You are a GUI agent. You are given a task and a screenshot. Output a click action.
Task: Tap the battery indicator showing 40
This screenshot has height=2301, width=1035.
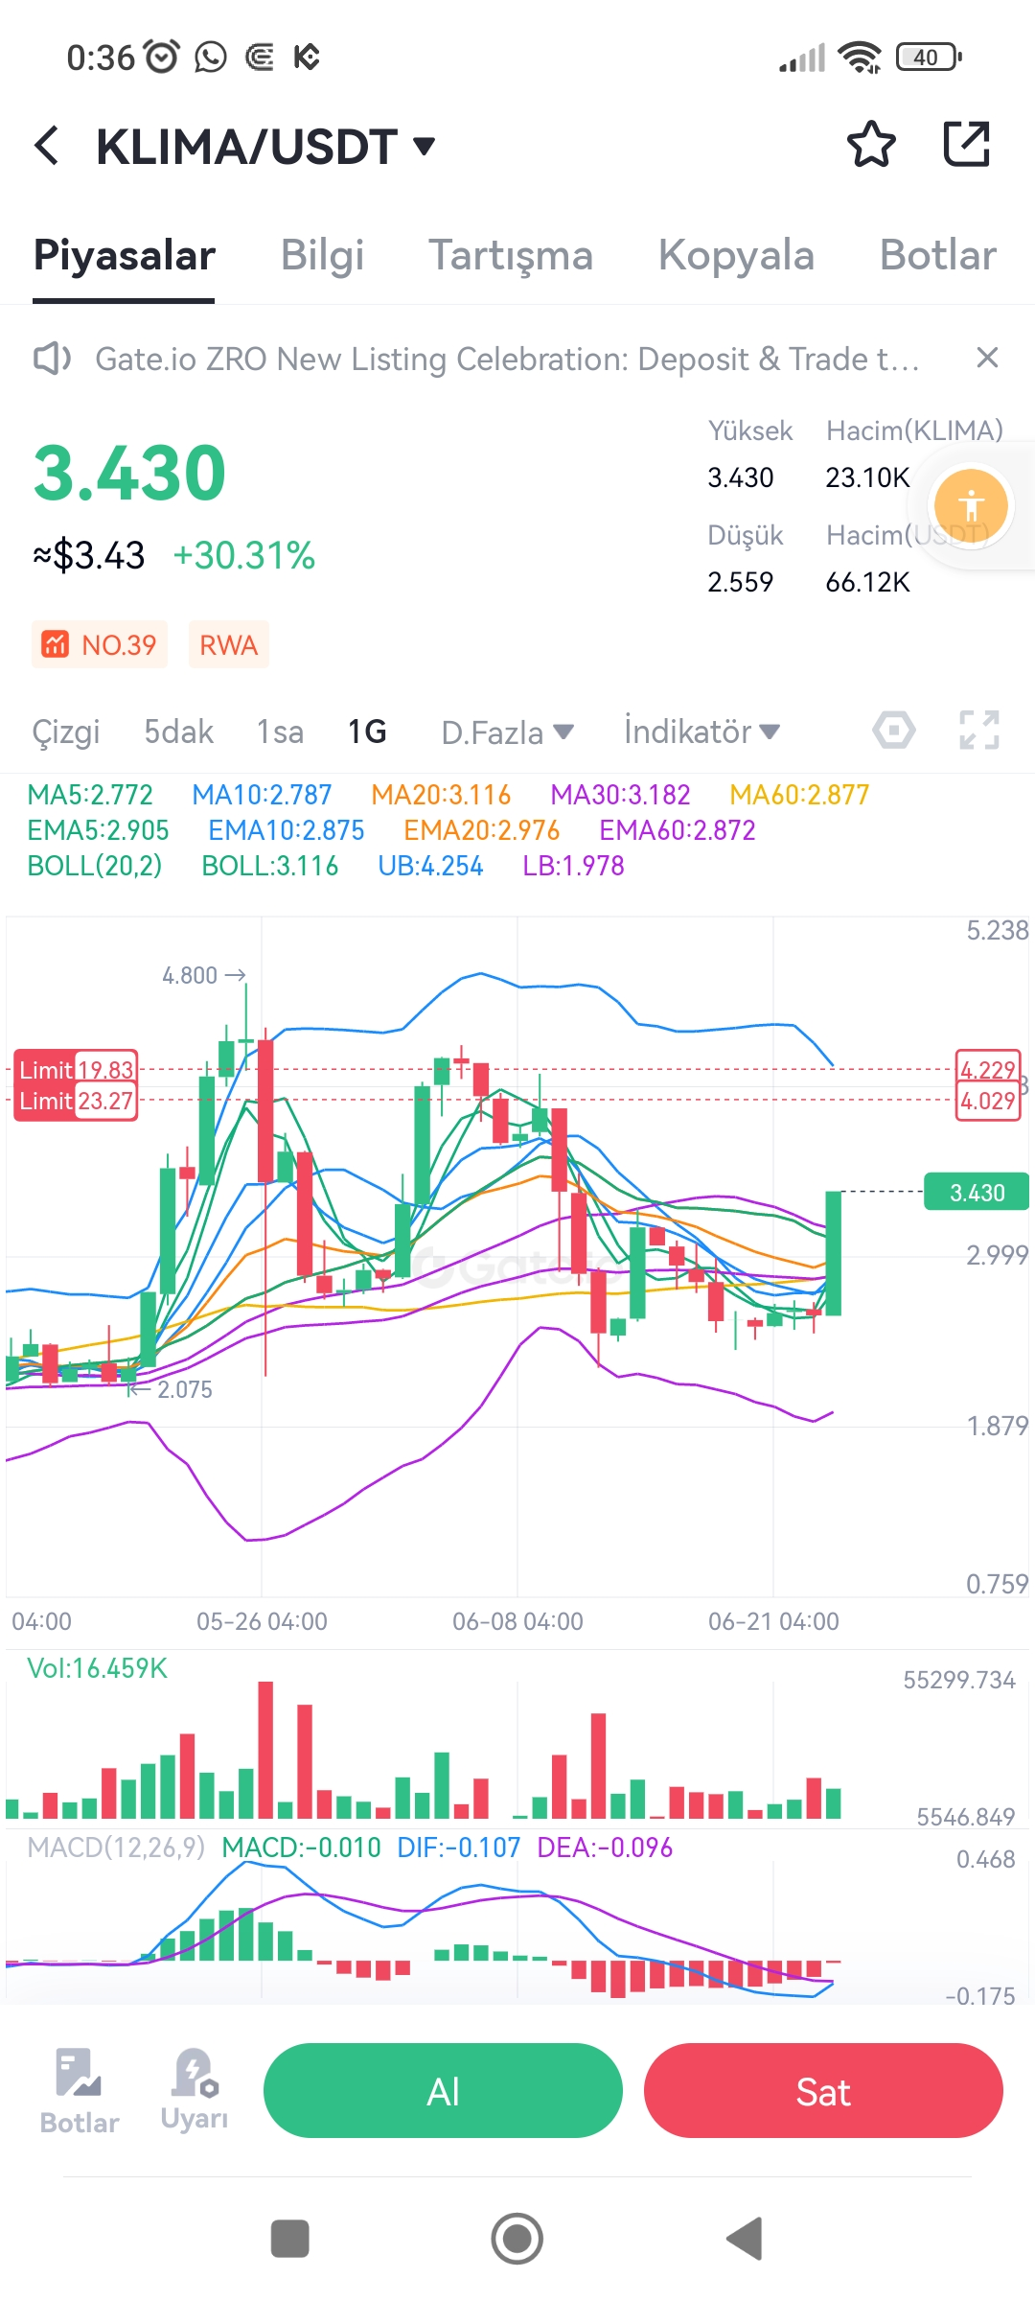929,58
